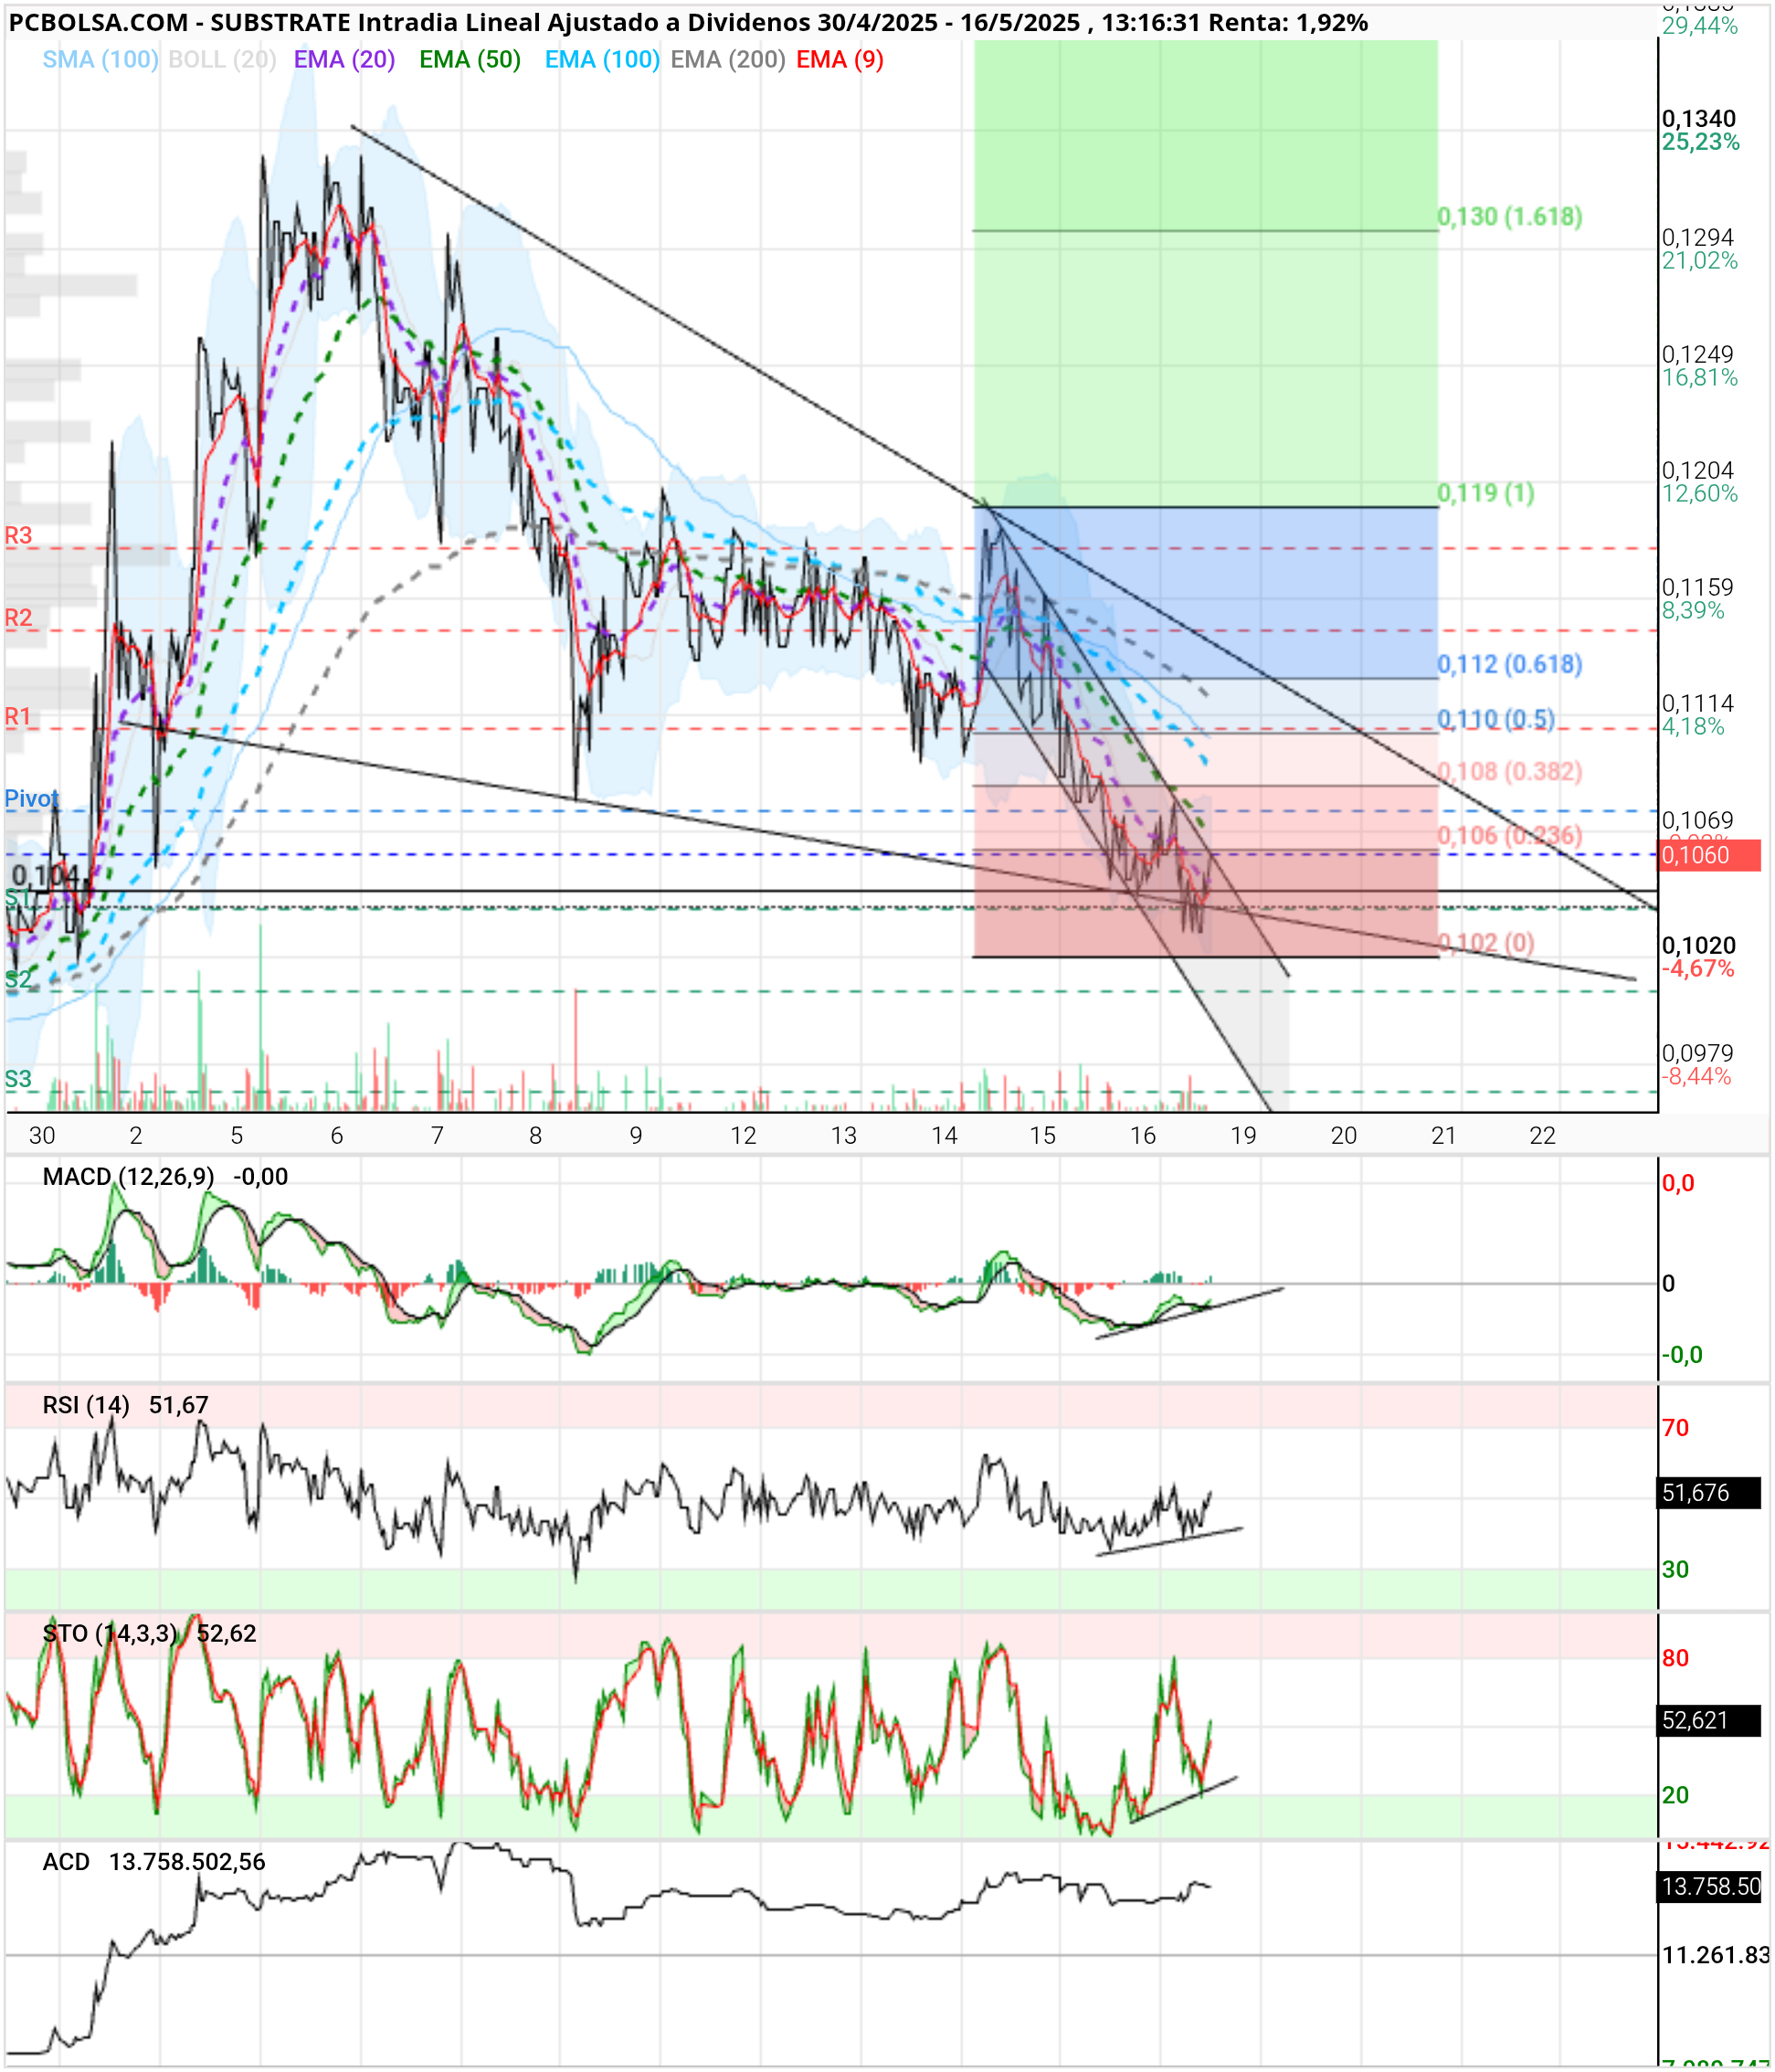1775x2072 pixels.
Task: Click date 20 on the time axis
Action: tap(1344, 1135)
